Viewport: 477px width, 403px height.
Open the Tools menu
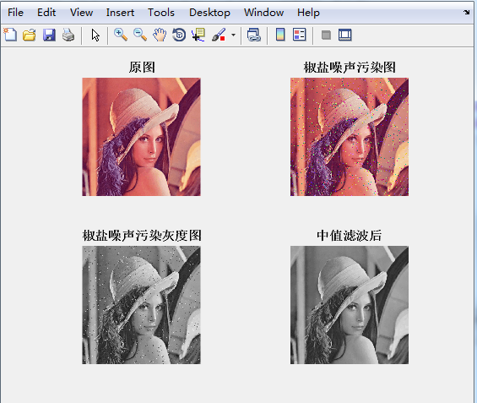(161, 13)
